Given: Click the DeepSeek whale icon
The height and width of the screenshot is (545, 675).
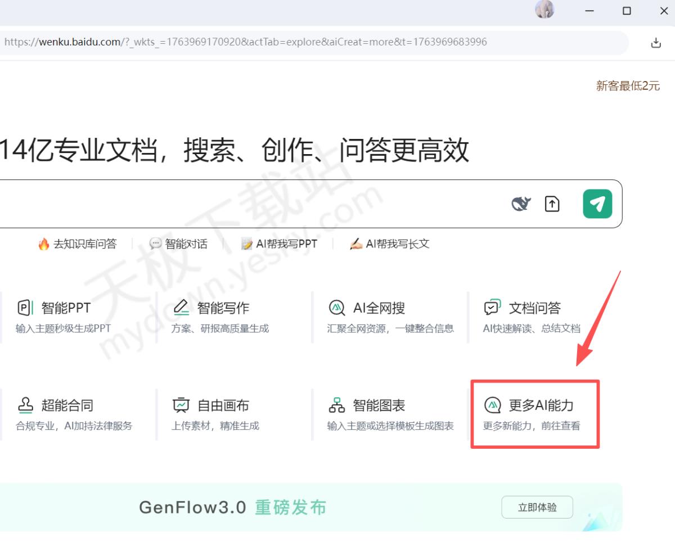Looking at the screenshot, I should pos(521,204).
